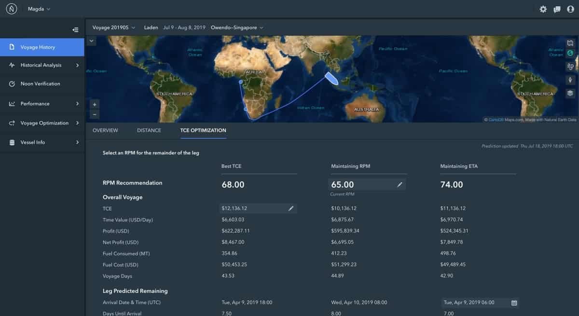Screen dimensions: 579x316
Task: Click the Performance chart icon
Action: click(12, 104)
